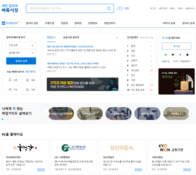The image size is (196, 175).
Task: Open the 알바관 menu
Action: pyautogui.click(x=78, y=23)
